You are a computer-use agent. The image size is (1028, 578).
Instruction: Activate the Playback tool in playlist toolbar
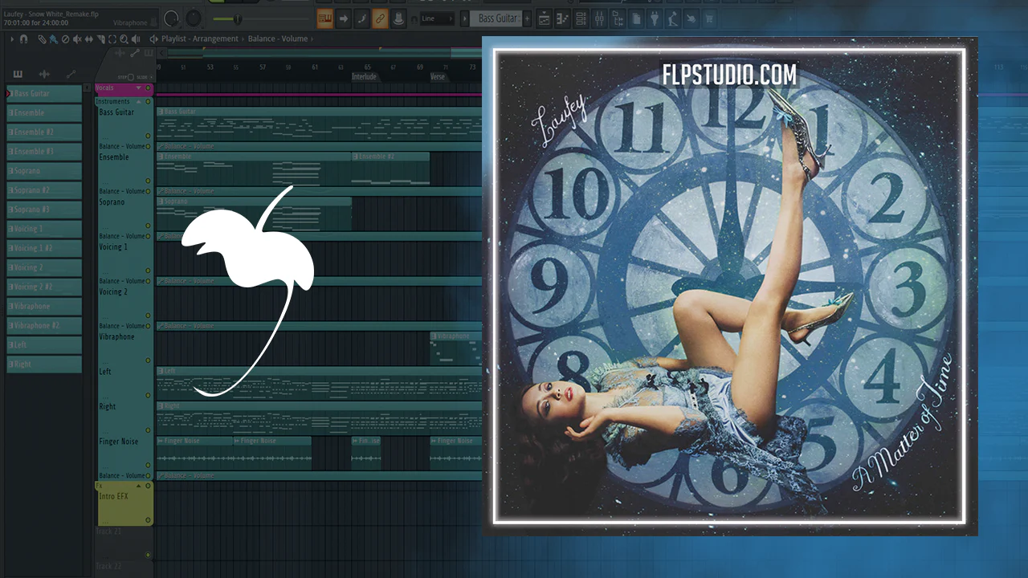click(137, 39)
